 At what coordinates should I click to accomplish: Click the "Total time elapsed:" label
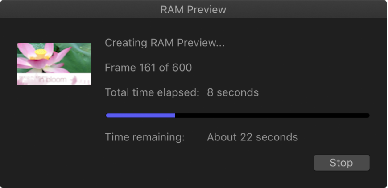tap(152, 92)
